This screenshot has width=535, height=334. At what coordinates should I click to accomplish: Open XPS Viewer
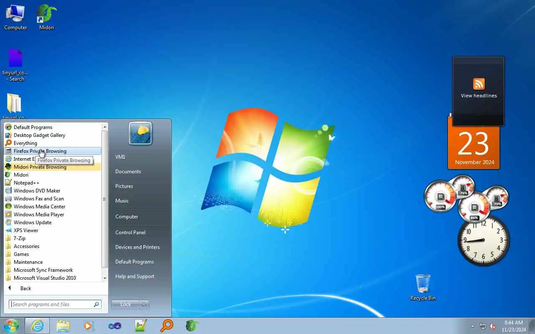click(x=53, y=230)
